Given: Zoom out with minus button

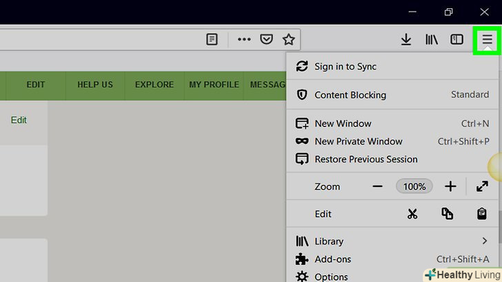Looking at the screenshot, I should pos(377,186).
